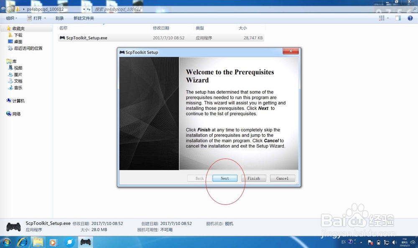Open view options dropdown arrow

(x=388, y=18)
